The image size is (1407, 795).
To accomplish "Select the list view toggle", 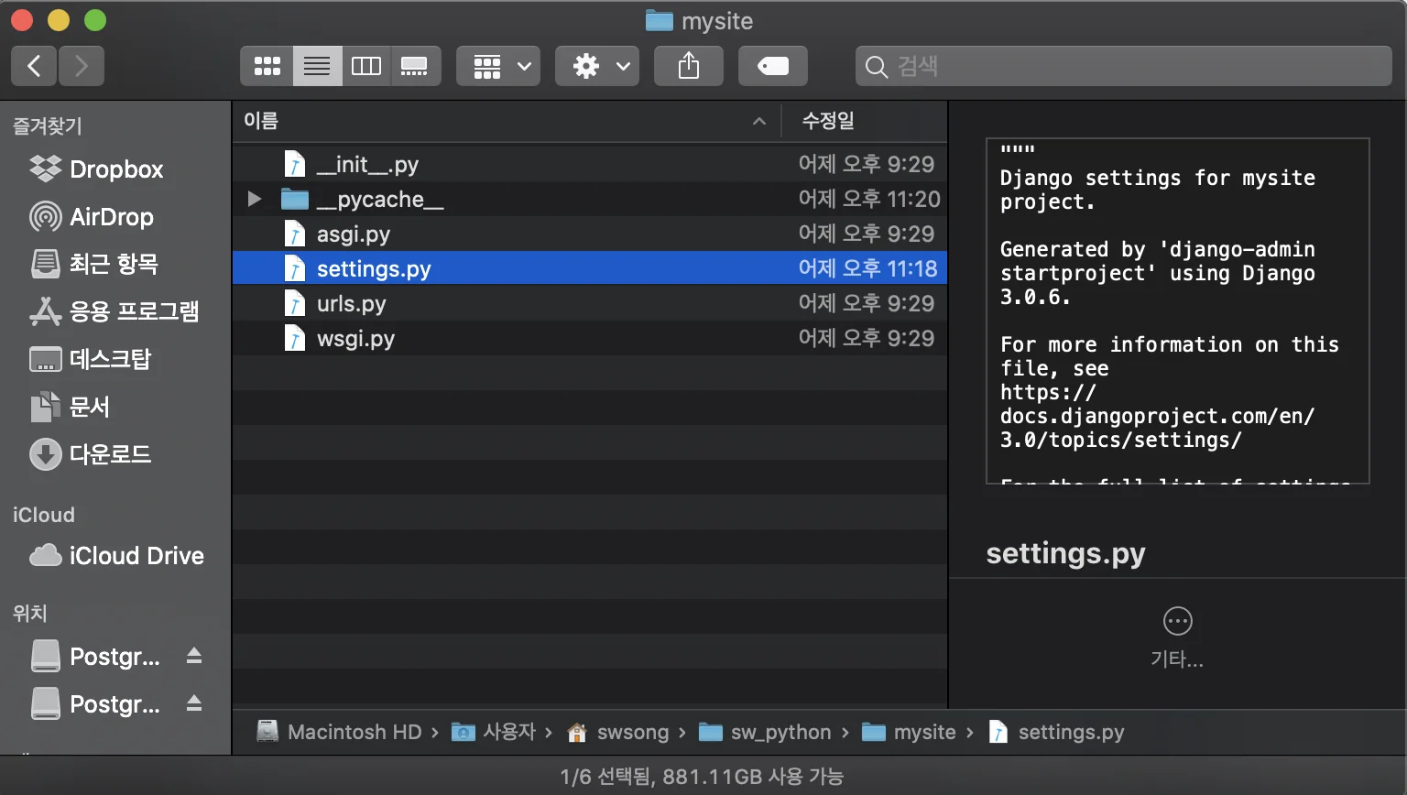I will [x=317, y=66].
